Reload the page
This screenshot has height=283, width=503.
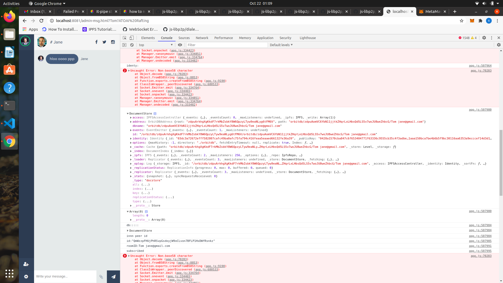pos(41,21)
